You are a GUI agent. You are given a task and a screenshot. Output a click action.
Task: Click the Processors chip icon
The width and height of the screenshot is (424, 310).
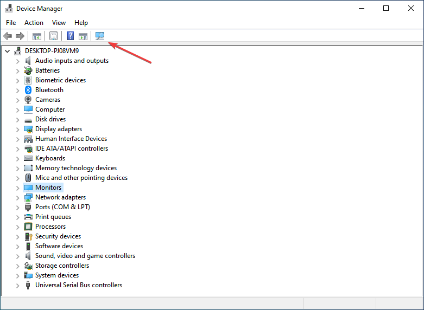click(28, 227)
